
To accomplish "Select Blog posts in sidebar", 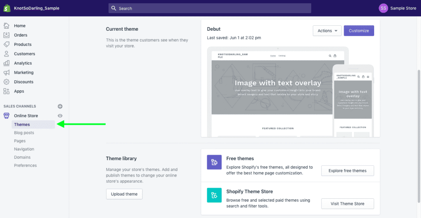I will [24, 133].
